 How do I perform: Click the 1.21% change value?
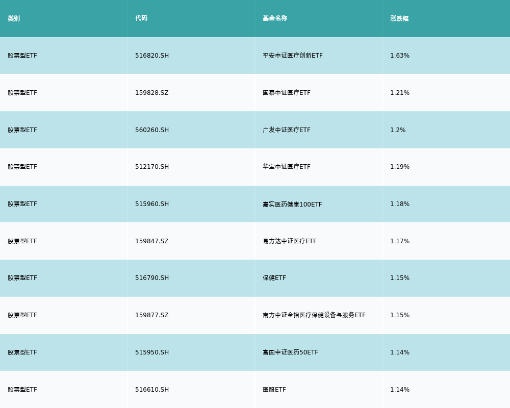(400, 93)
